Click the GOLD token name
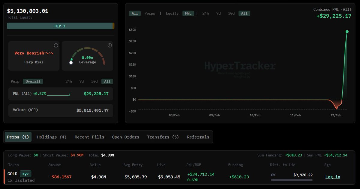 (x=13, y=174)
